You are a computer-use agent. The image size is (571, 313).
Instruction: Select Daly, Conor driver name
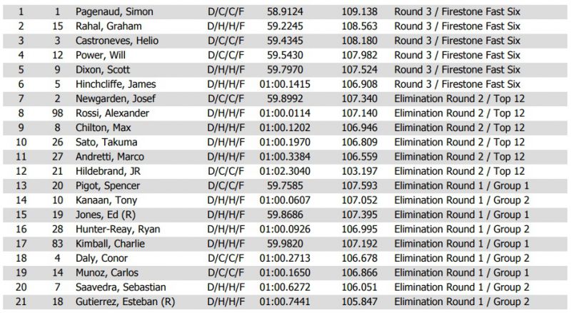coord(103,258)
